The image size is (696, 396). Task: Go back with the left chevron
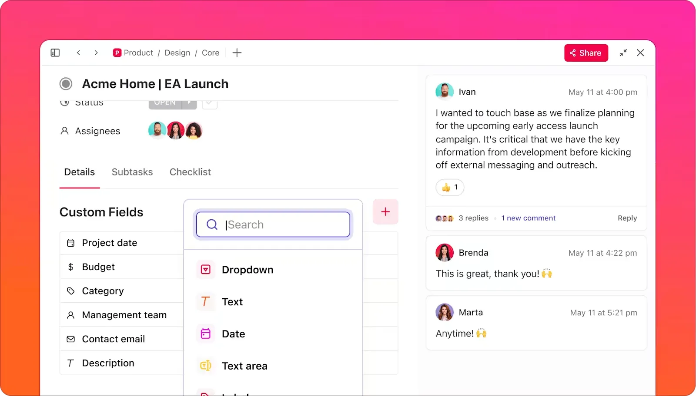[79, 53]
